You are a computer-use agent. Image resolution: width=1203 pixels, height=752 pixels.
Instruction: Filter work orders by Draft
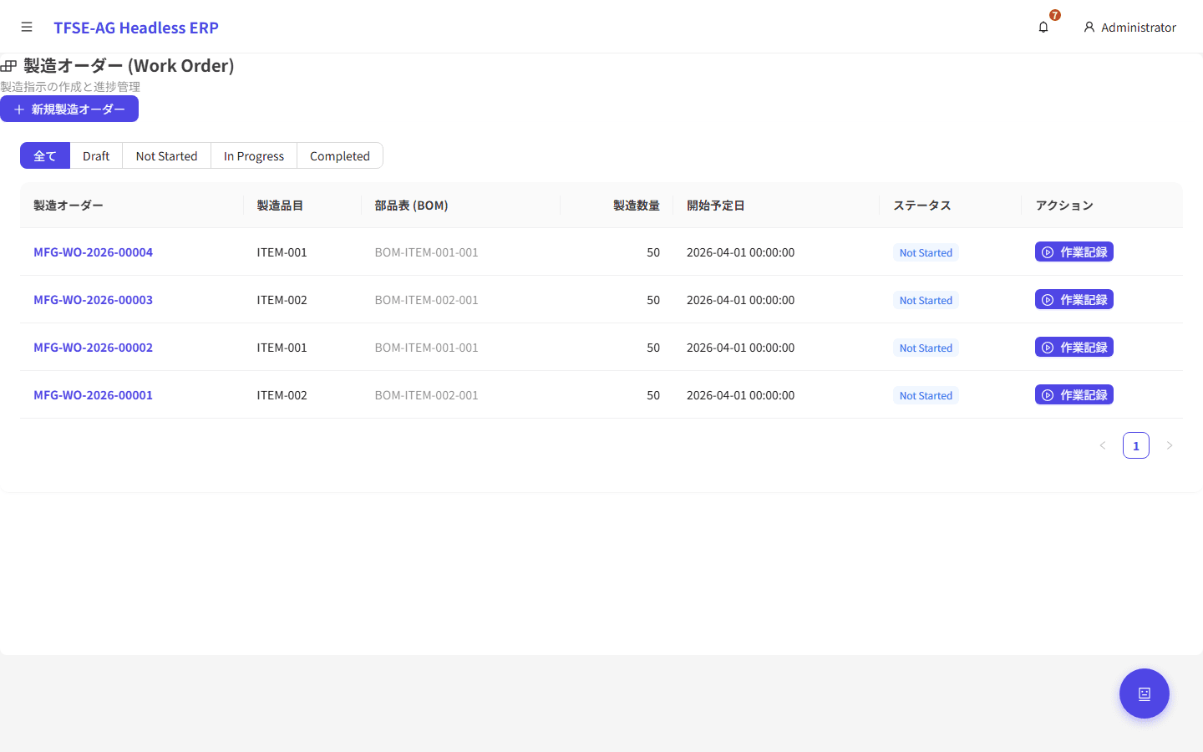coord(96,156)
